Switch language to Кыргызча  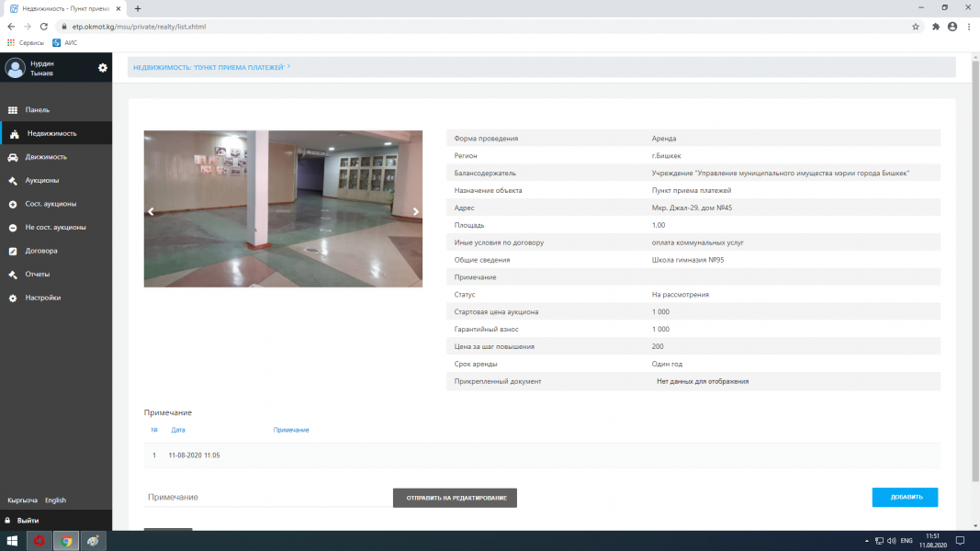point(22,500)
